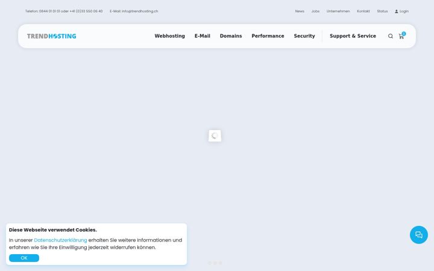Open the site search icon
Screen dimensions: 434x271
point(390,36)
